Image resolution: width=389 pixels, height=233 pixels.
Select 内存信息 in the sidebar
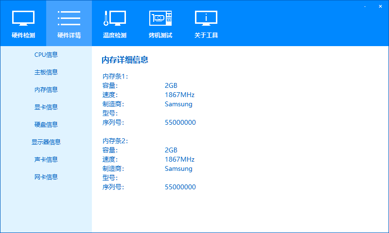click(x=46, y=89)
